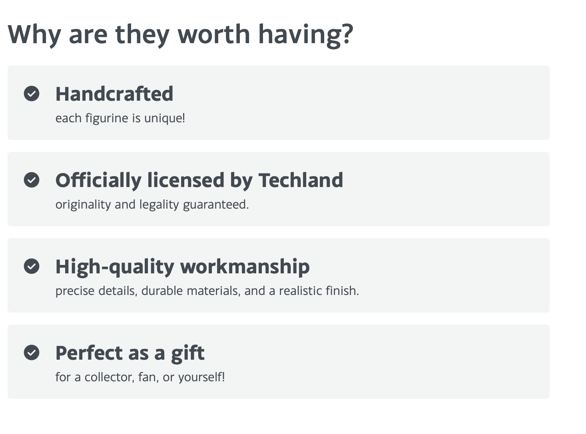Click the Handcrafted heading
The image size is (586, 434).
point(114,94)
